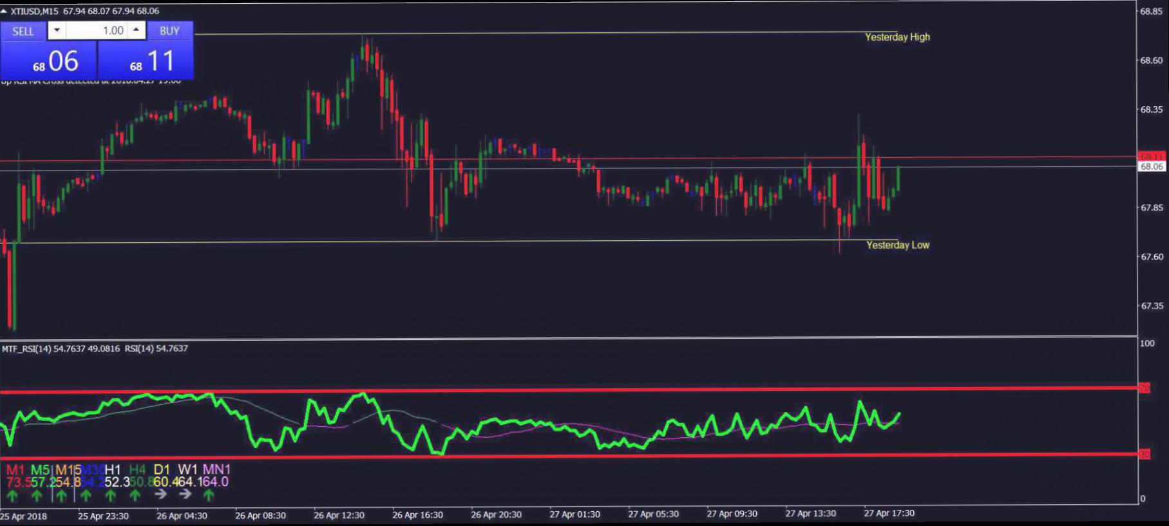Screen dimensions: 1169x526
Task: Click the gray sideways arrow under D1
Action: click(x=161, y=494)
